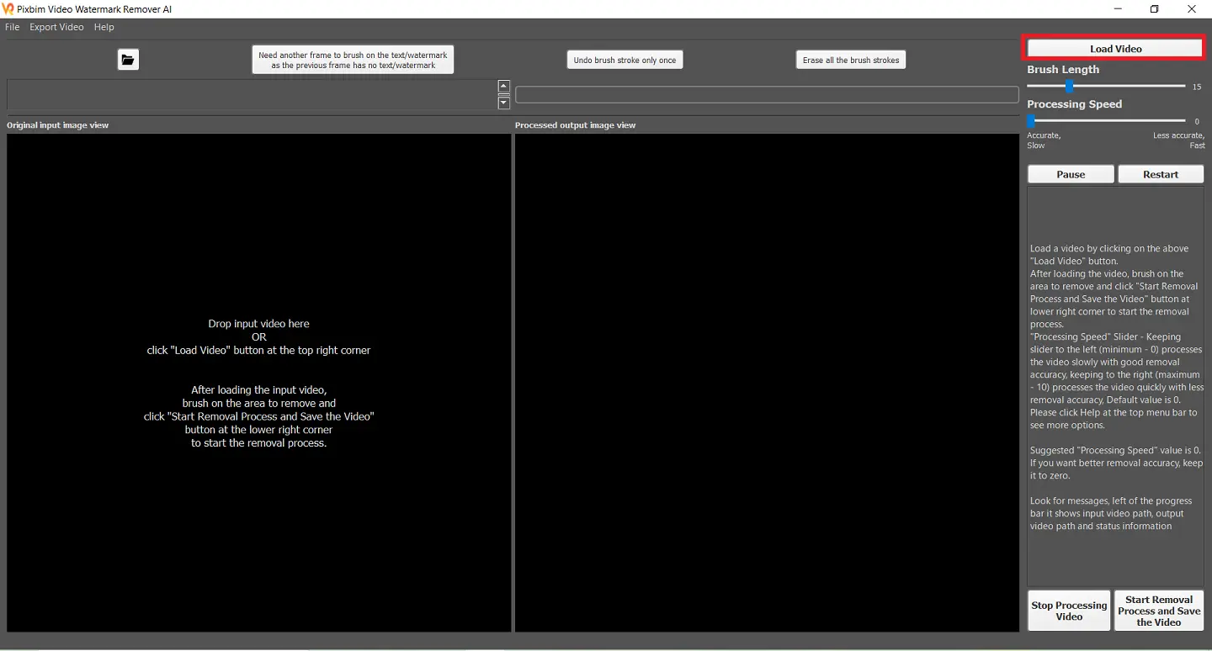Screen dimensions: 1212x651
Task: Maximize the Pixbim window
Action: click(1155, 9)
